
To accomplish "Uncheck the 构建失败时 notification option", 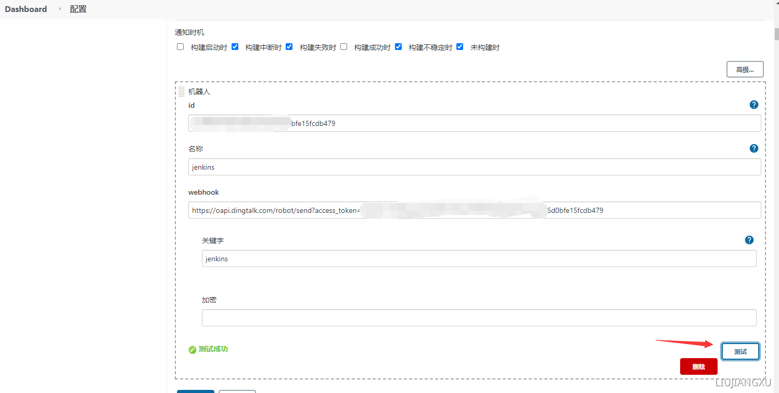I will pyautogui.click(x=289, y=46).
